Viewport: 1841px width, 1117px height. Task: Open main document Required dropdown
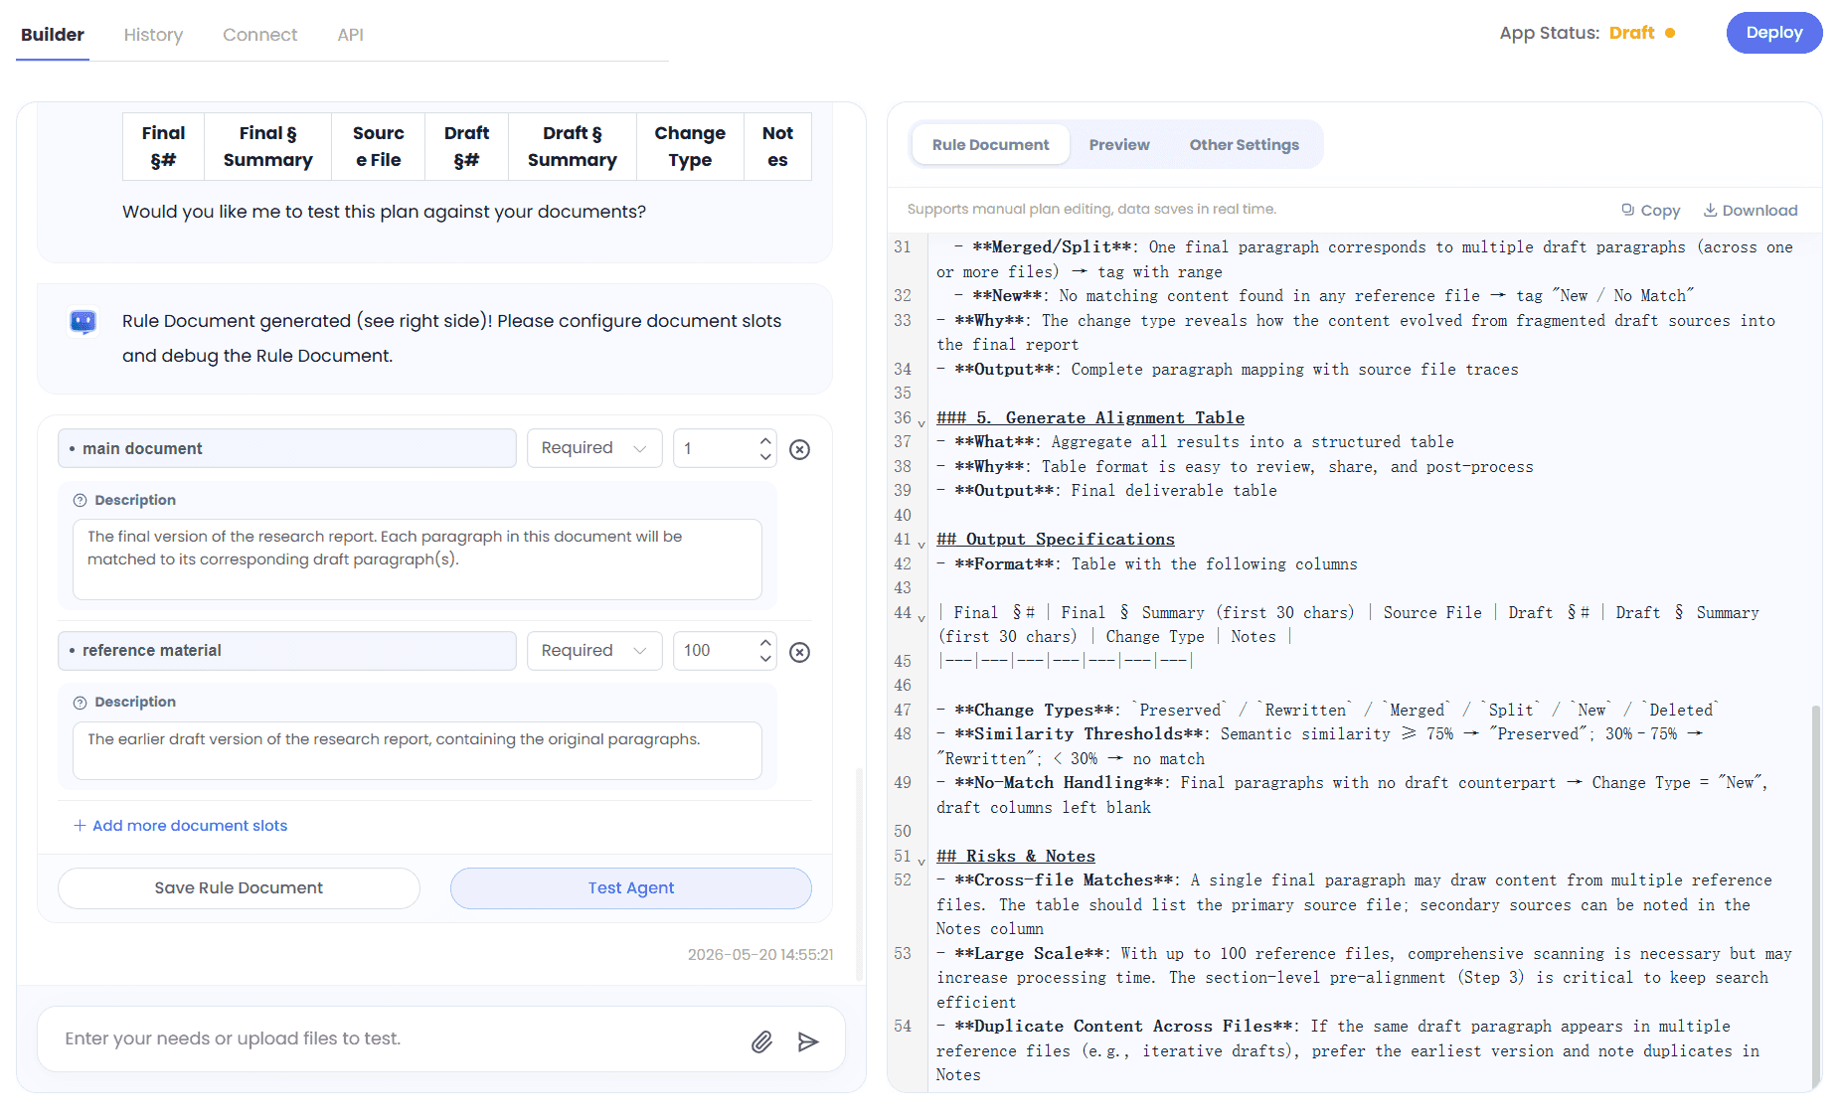594,448
